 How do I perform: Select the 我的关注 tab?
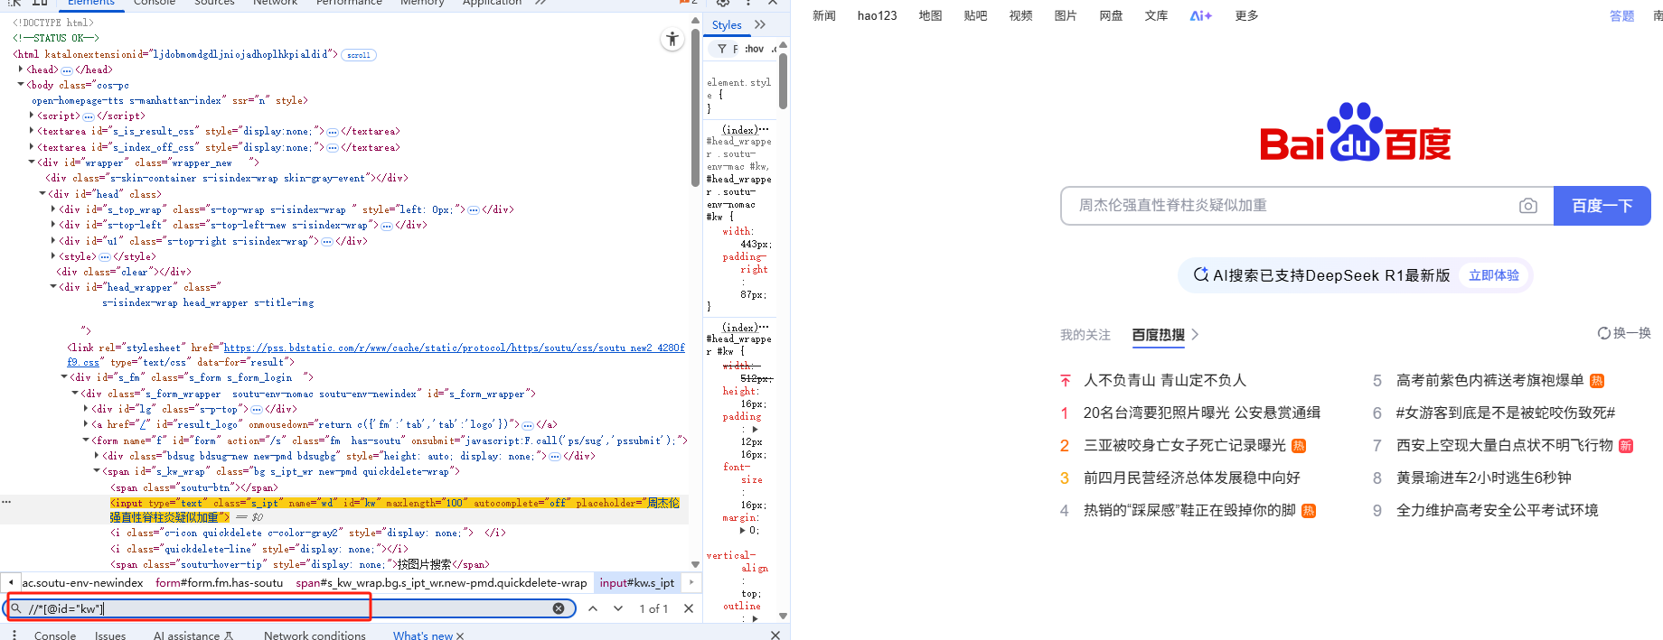click(1085, 335)
